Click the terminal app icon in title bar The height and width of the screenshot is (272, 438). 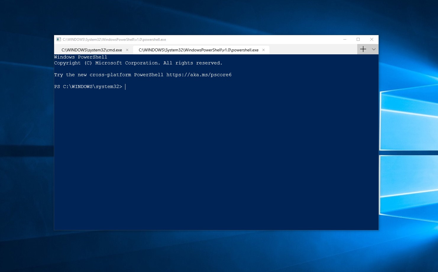[x=59, y=39]
